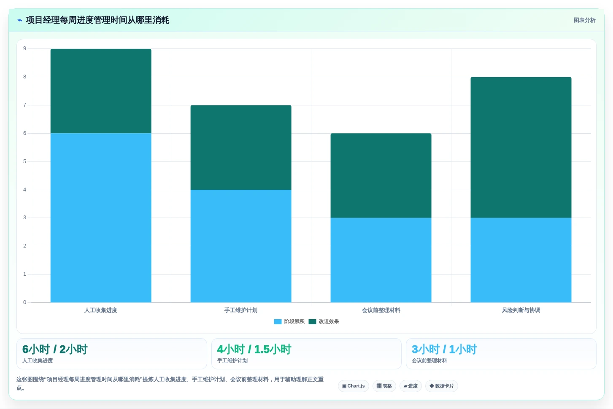The width and height of the screenshot is (613, 409).
Task: Click the green bar segment for 手工维护计划
Action: (x=241, y=148)
